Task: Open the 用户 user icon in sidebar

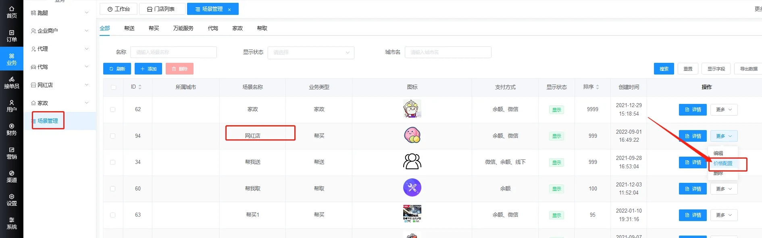Action: tap(12, 106)
